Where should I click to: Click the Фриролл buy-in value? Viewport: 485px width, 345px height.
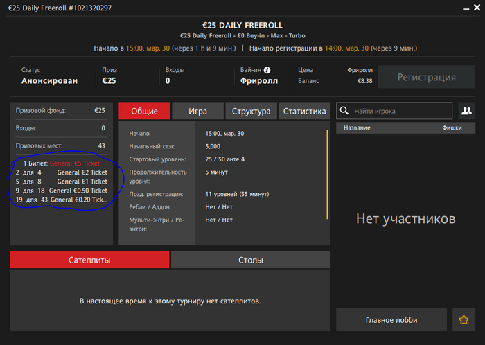(x=259, y=80)
